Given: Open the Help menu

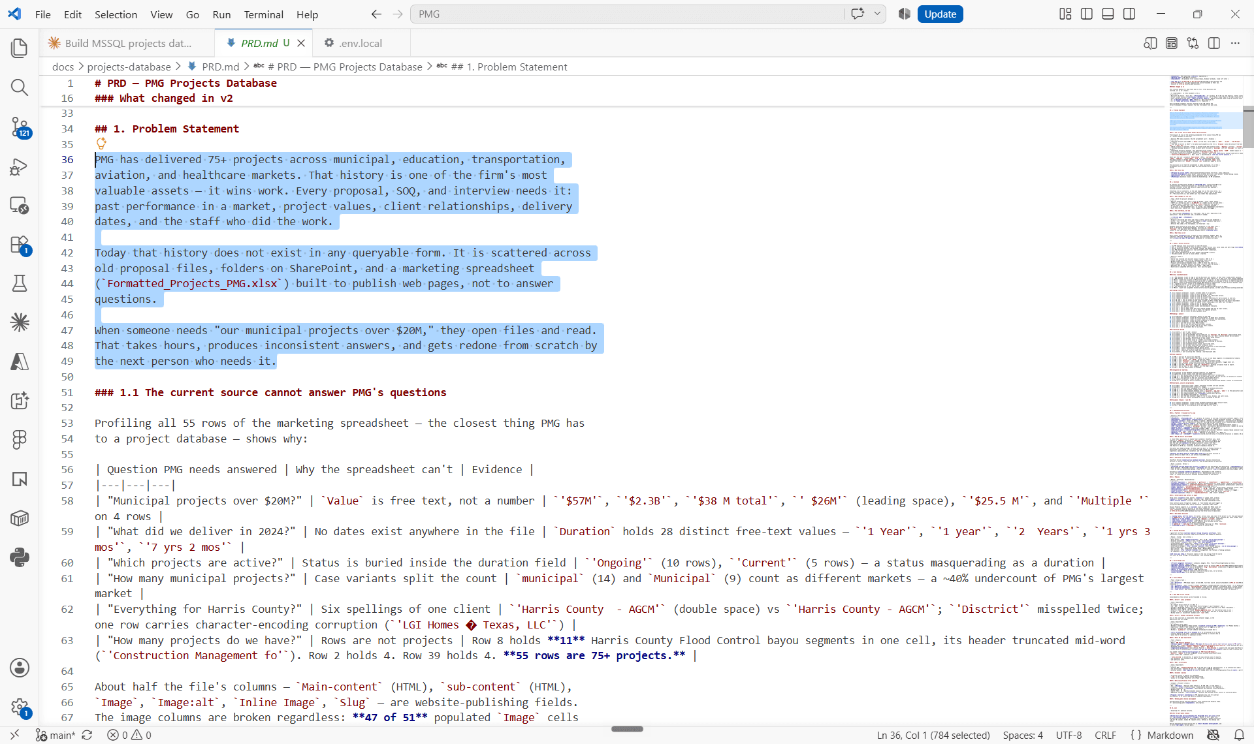Looking at the screenshot, I should coord(308,14).
